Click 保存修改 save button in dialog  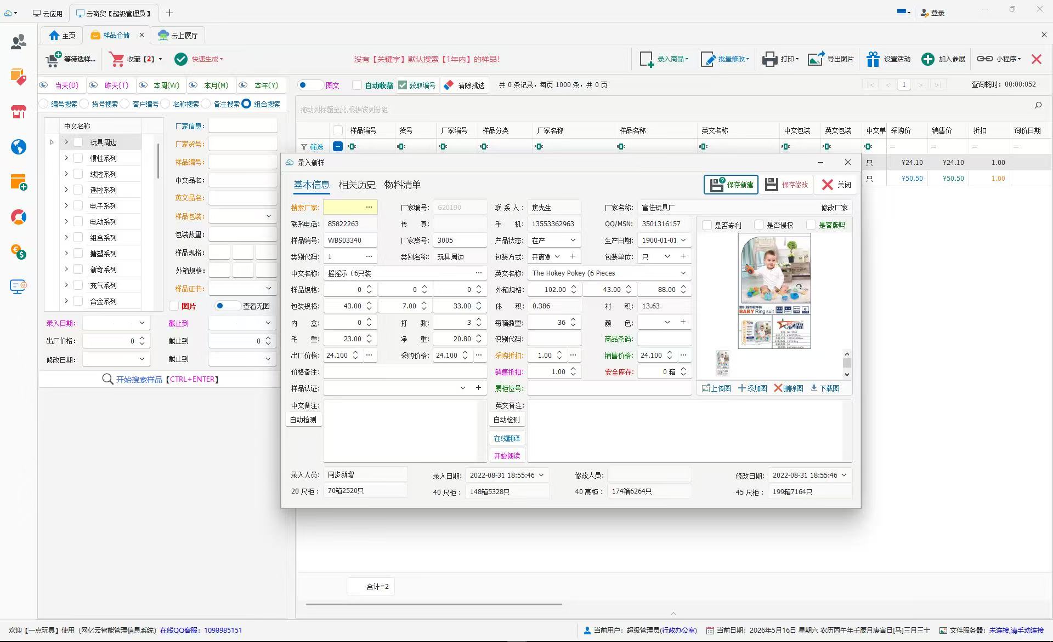click(x=786, y=185)
